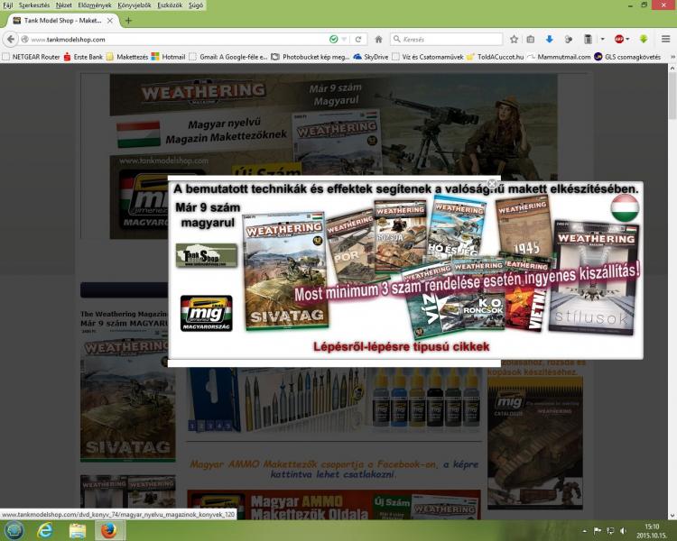Reload the page with the refresh icon
This screenshot has height=541, width=677.
[x=358, y=40]
